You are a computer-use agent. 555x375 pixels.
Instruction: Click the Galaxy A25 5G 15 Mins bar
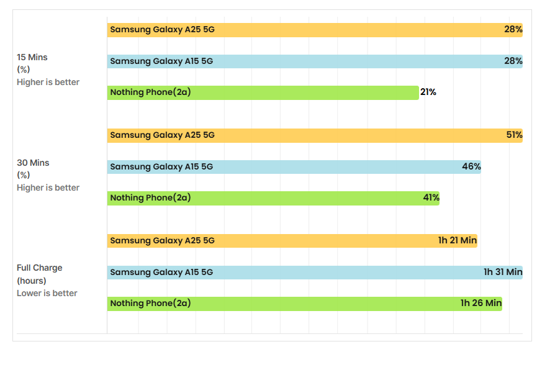[x=314, y=30]
